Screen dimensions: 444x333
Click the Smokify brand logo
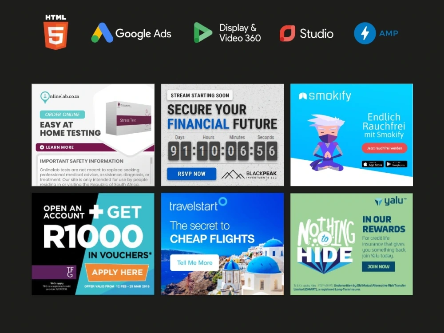[x=324, y=95]
